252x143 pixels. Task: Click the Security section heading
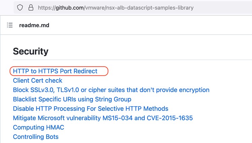click(x=30, y=51)
